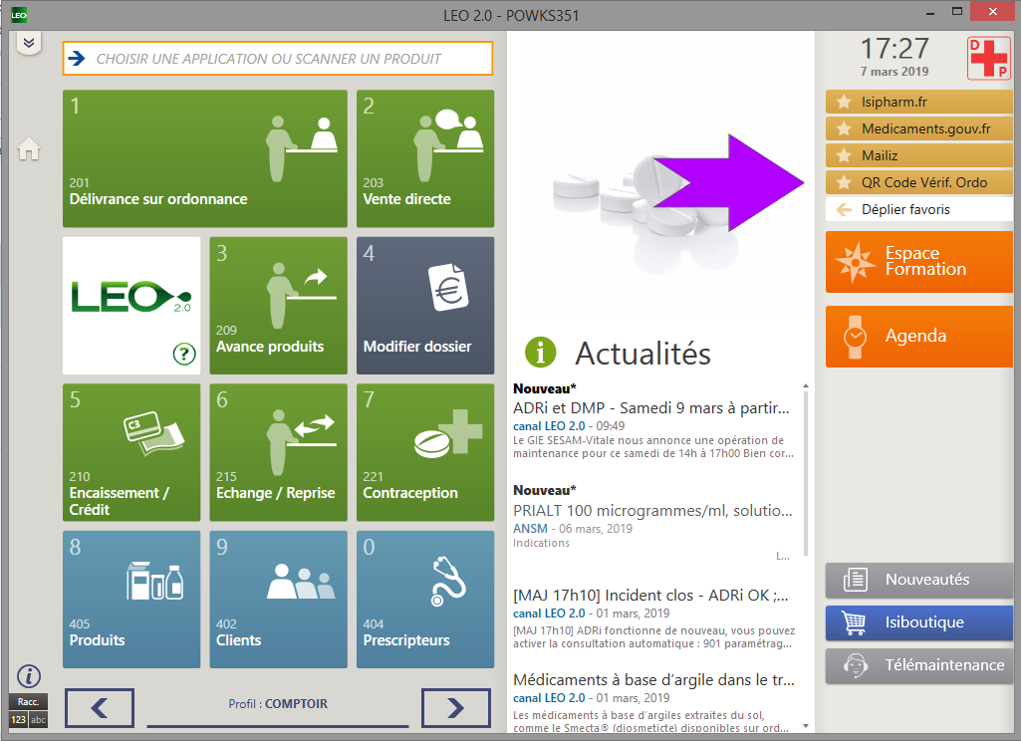Screen dimensions: 1021x741
Task: Click the information icon in left sidebar
Action: point(29,676)
